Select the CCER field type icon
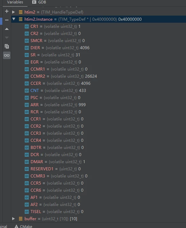 click(x=27, y=83)
